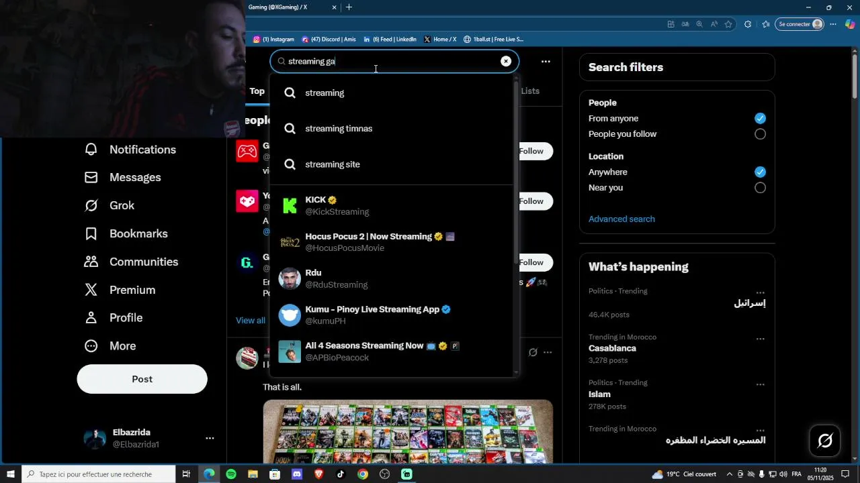Open post options dots above game photo

[548, 352]
